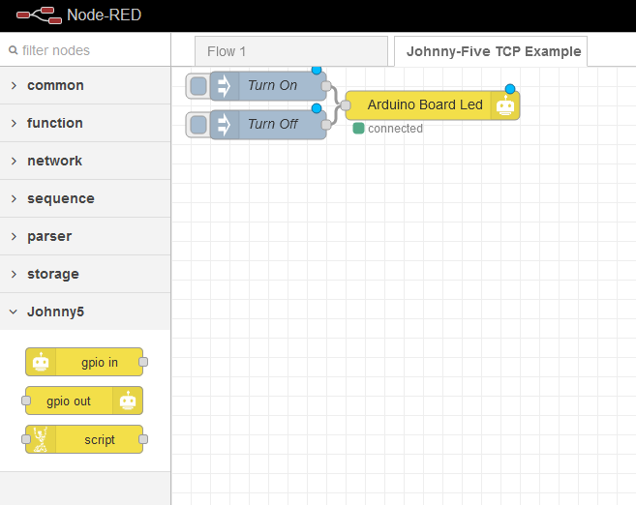The width and height of the screenshot is (636, 505).
Task: Select the Arduino Board Led node
Action: (x=433, y=105)
